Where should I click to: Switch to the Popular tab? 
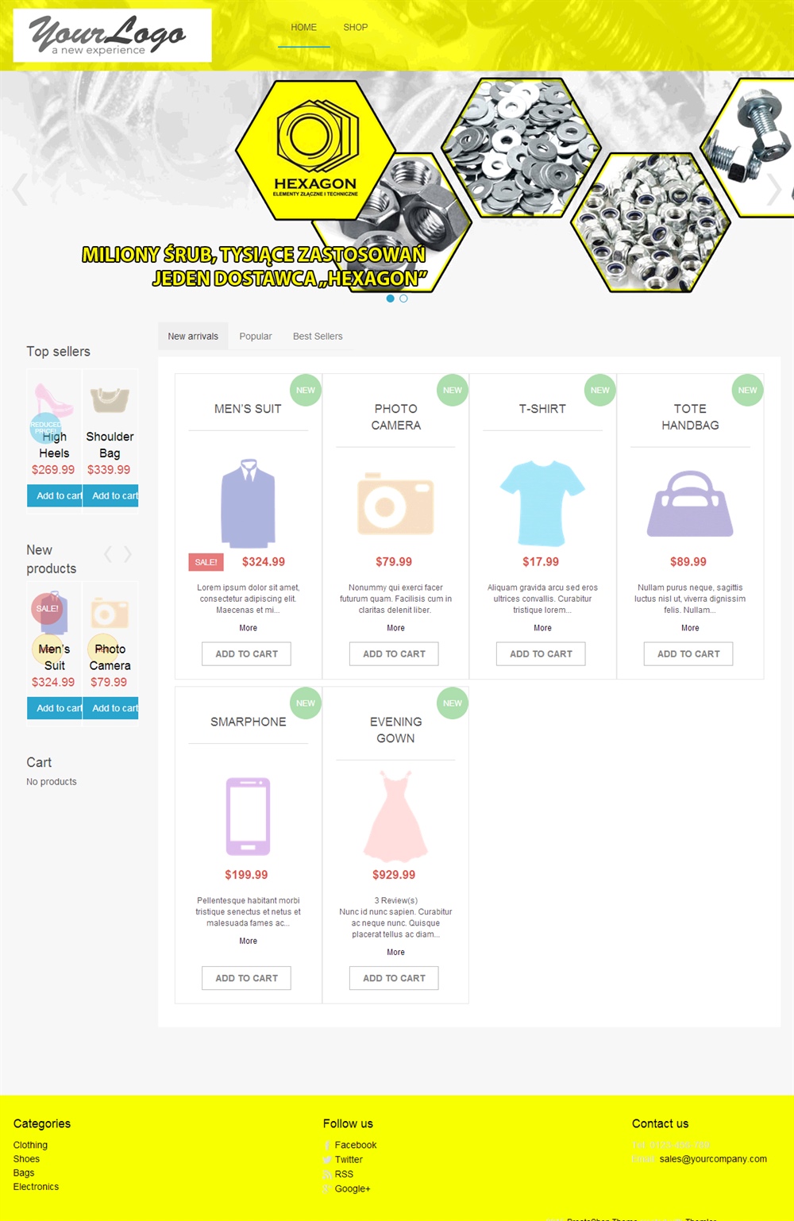pos(256,337)
